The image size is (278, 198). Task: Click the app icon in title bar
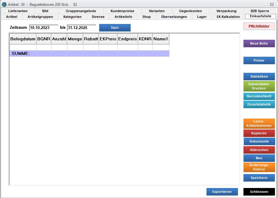tap(4, 5)
